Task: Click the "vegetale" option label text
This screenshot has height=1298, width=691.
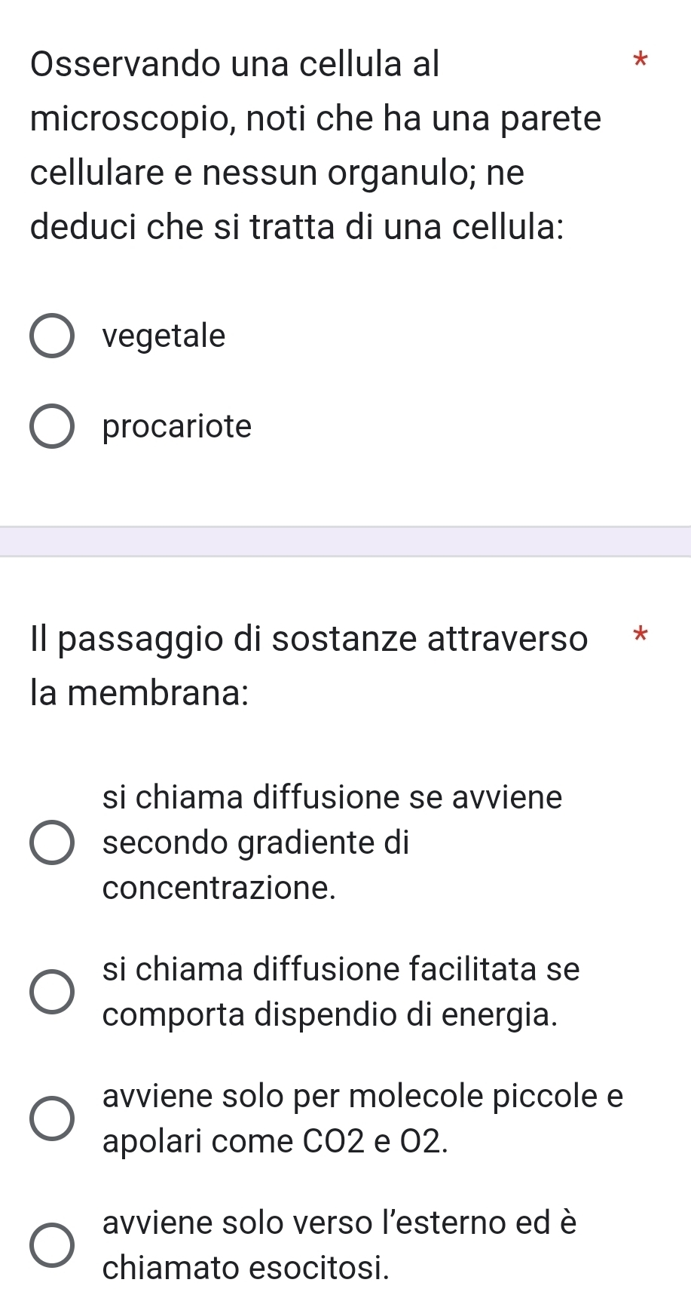Action: [164, 336]
